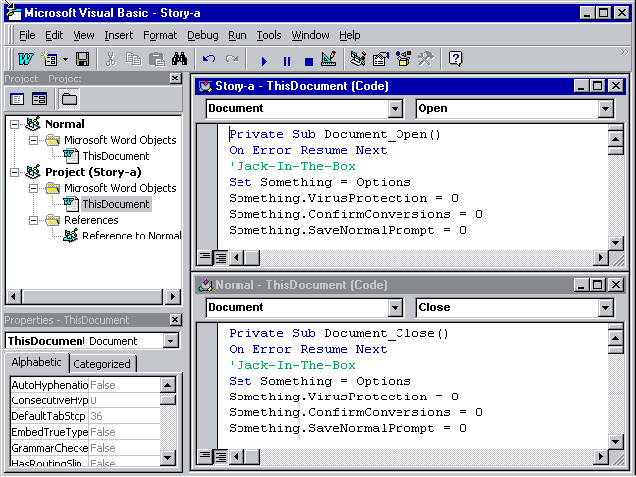Click the Save floppy disk icon

click(82, 59)
